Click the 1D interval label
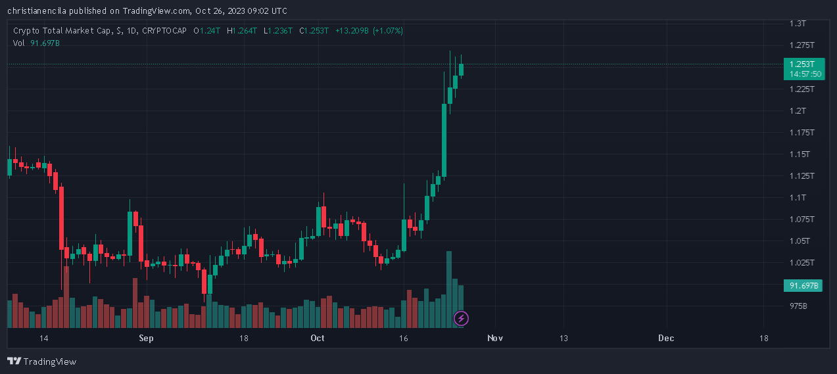The height and width of the screenshot is (374, 837). pyautogui.click(x=130, y=31)
